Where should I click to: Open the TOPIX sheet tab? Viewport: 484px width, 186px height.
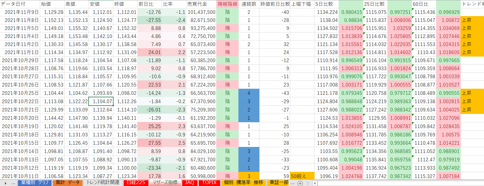point(209,183)
